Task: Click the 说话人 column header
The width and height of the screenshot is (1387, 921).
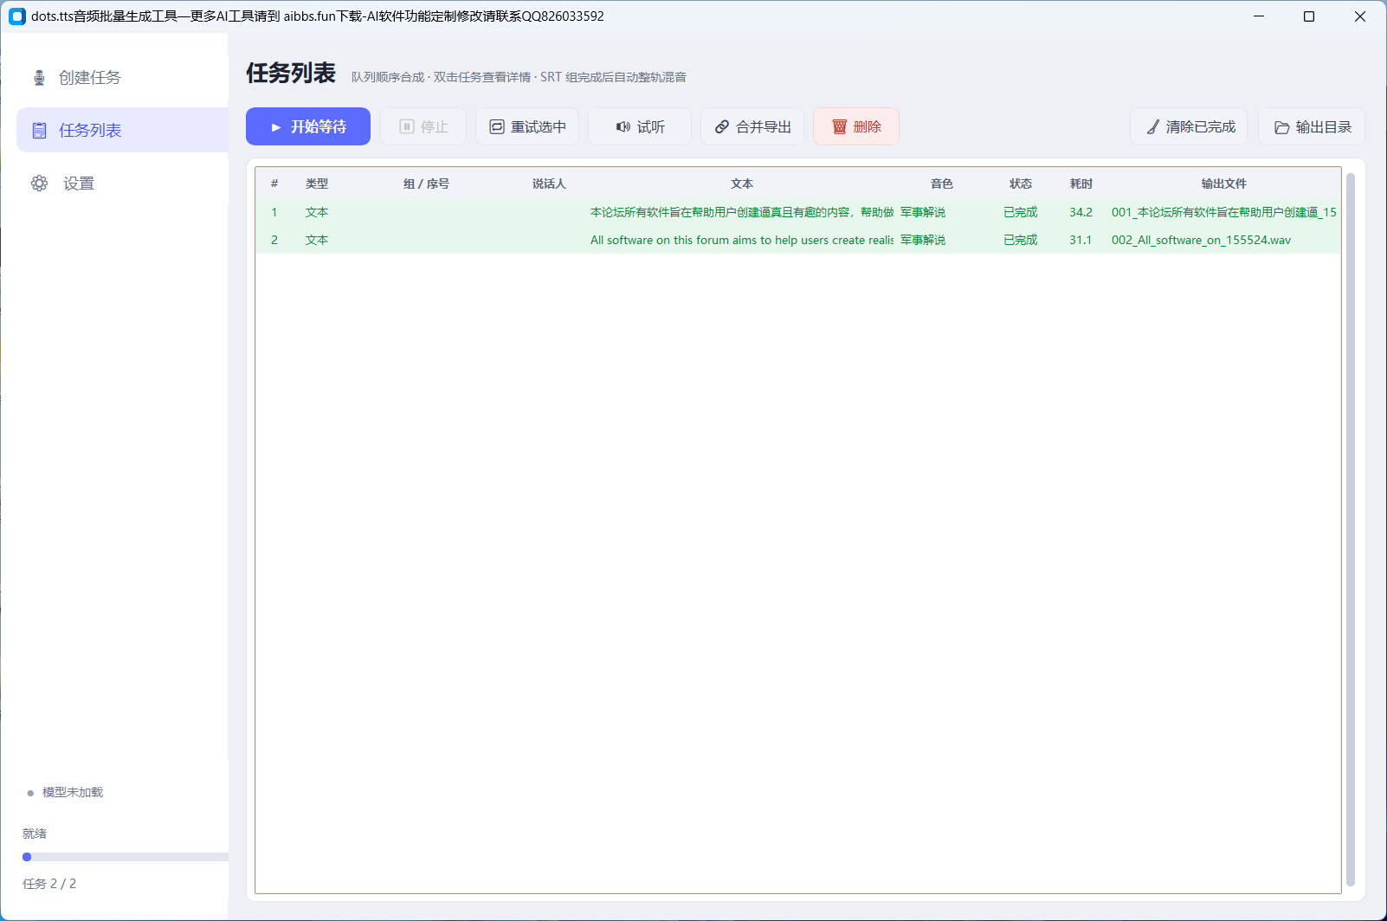Action: pos(549,184)
